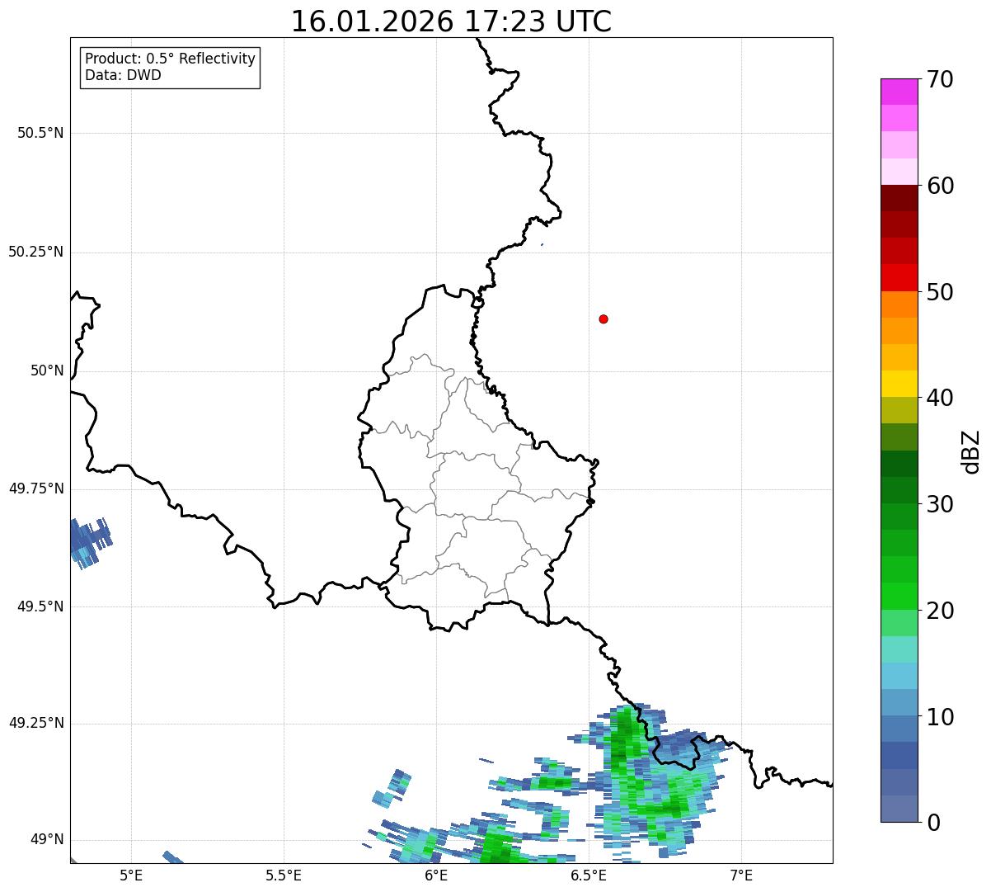Click the colorbar tick label 20

pos(941,611)
